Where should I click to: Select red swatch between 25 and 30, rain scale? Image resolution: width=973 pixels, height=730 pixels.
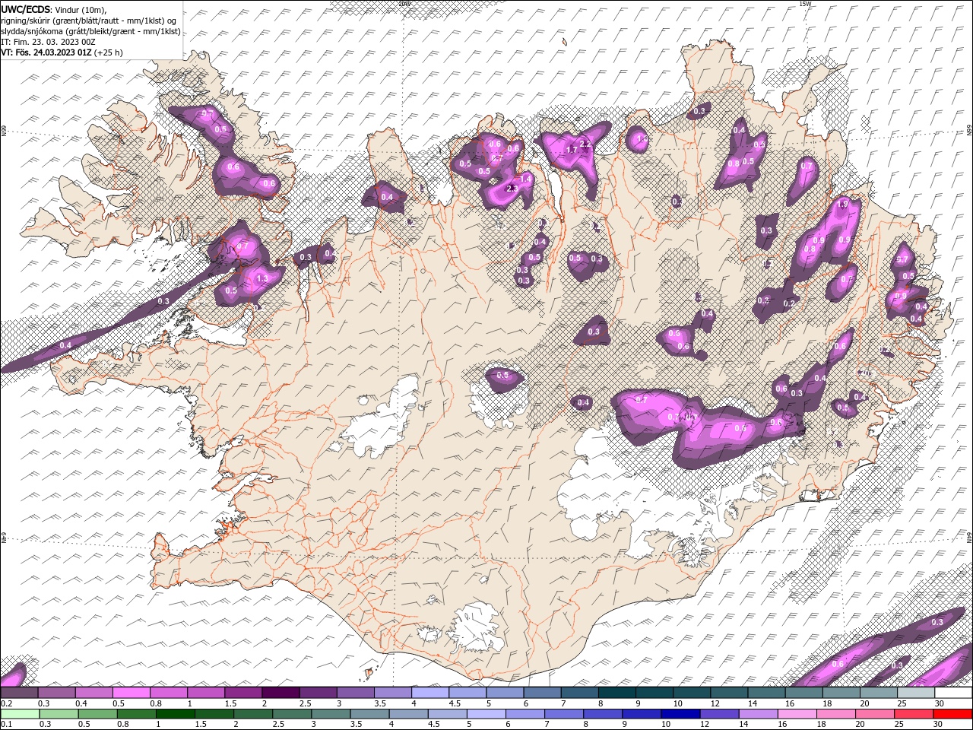(x=914, y=714)
